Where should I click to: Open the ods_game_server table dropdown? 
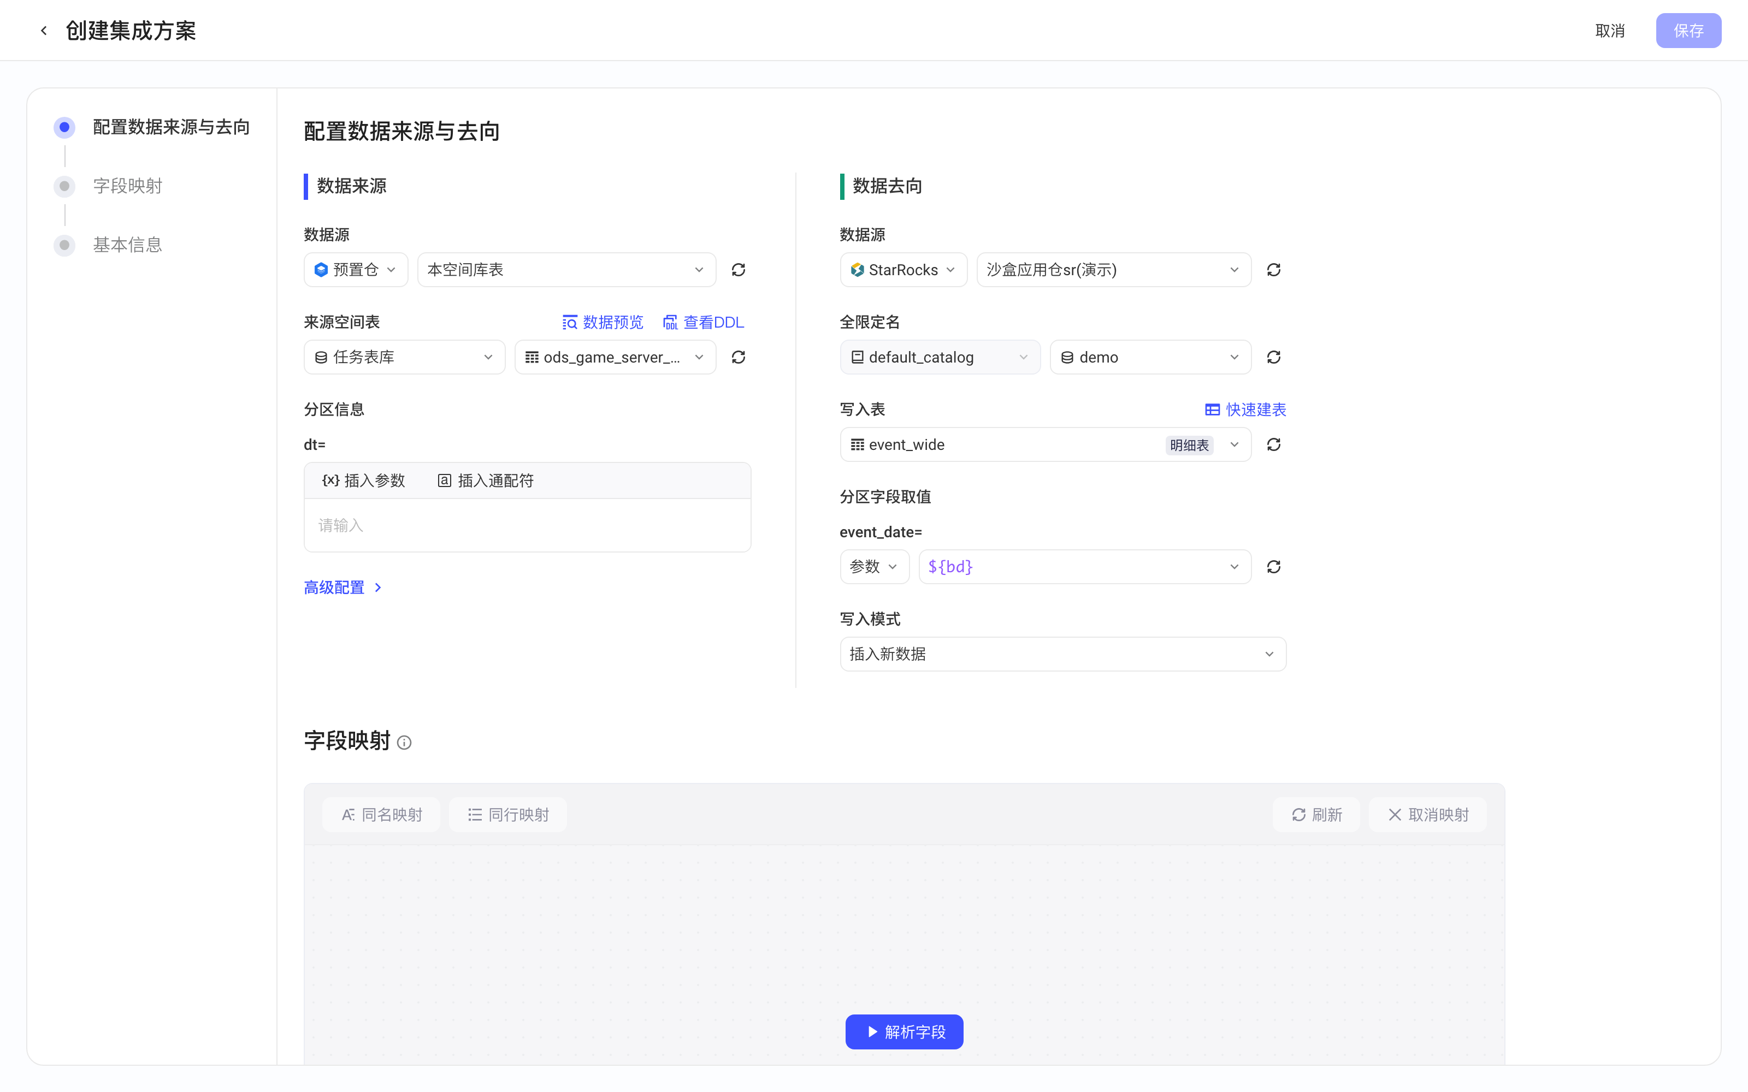615,357
